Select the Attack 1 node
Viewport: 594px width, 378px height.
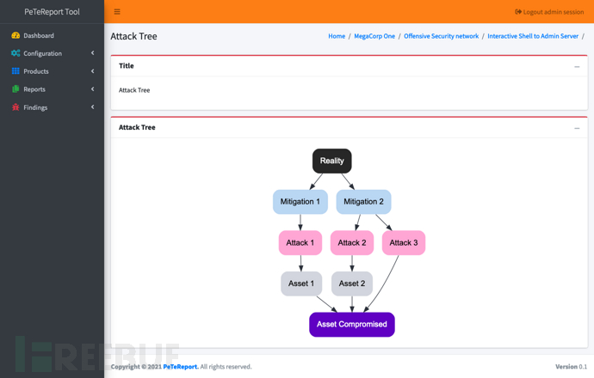point(300,242)
